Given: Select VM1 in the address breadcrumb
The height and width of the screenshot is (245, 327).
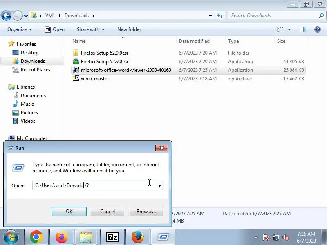Looking at the screenshot, I should (x=50, y=16).
